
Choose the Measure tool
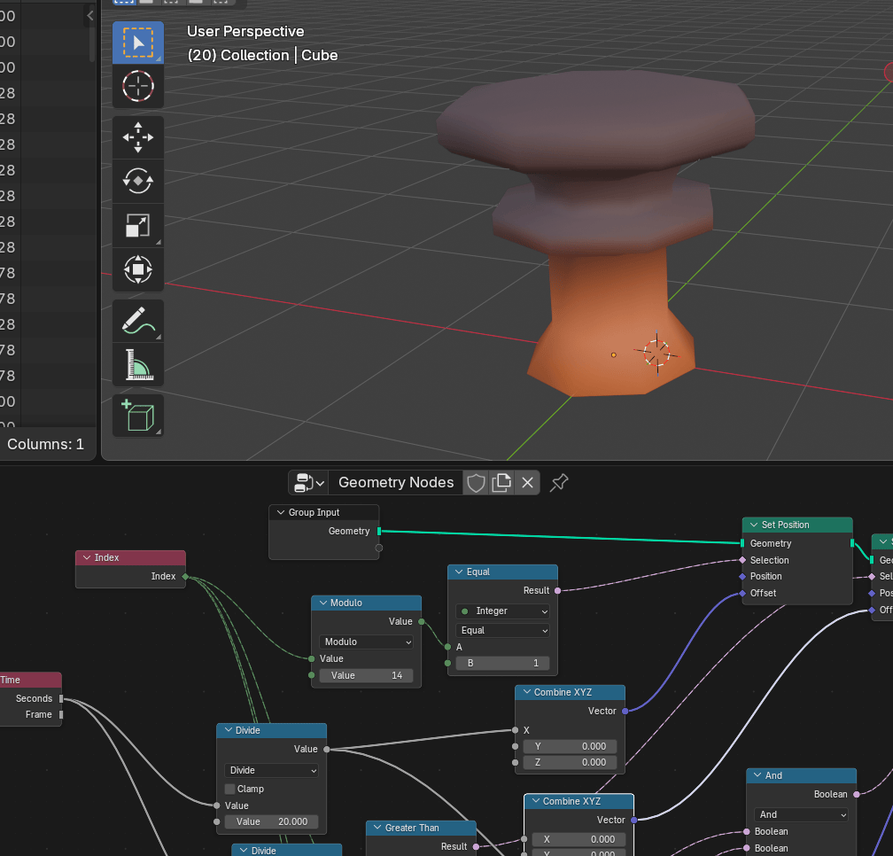pos(138,364)
